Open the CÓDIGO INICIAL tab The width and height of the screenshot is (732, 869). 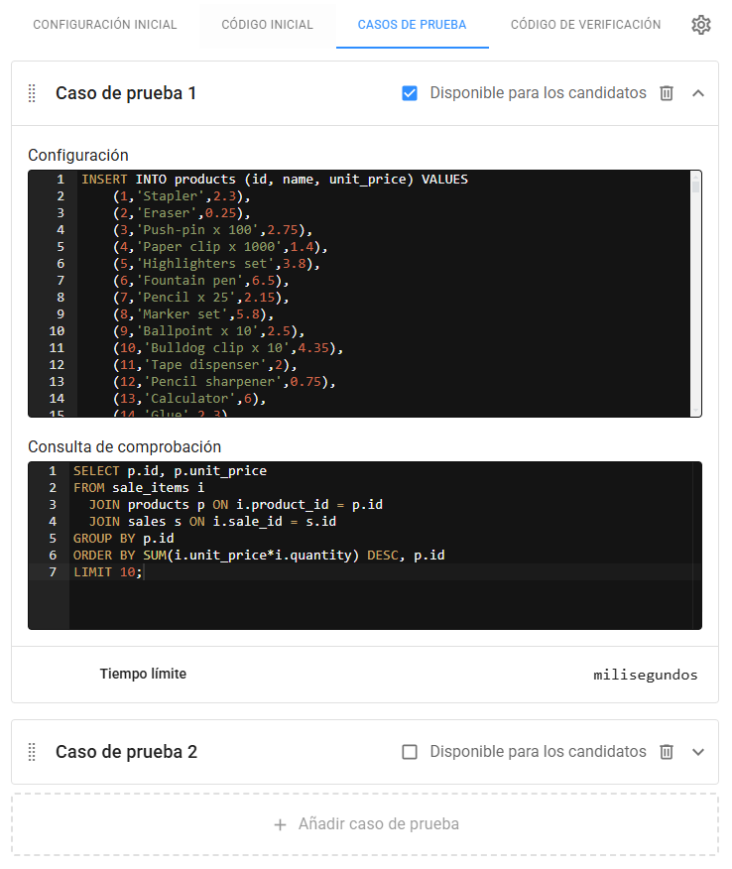click(x=266, y=24)
